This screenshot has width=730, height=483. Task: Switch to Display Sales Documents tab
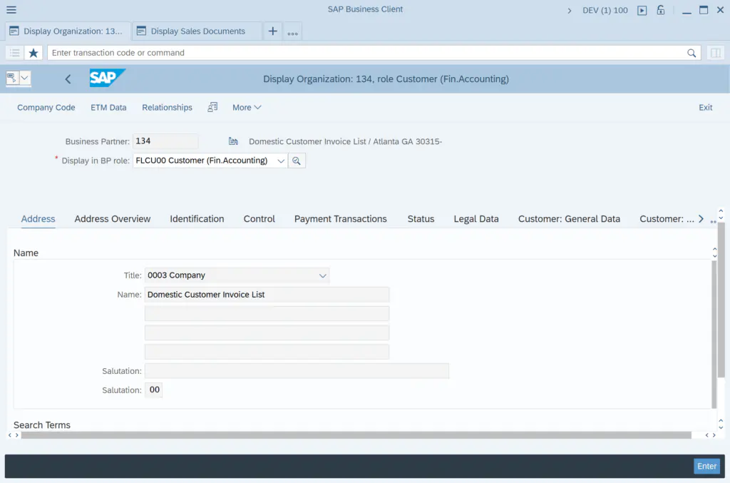pyautogui.click(x=197, y=31)
